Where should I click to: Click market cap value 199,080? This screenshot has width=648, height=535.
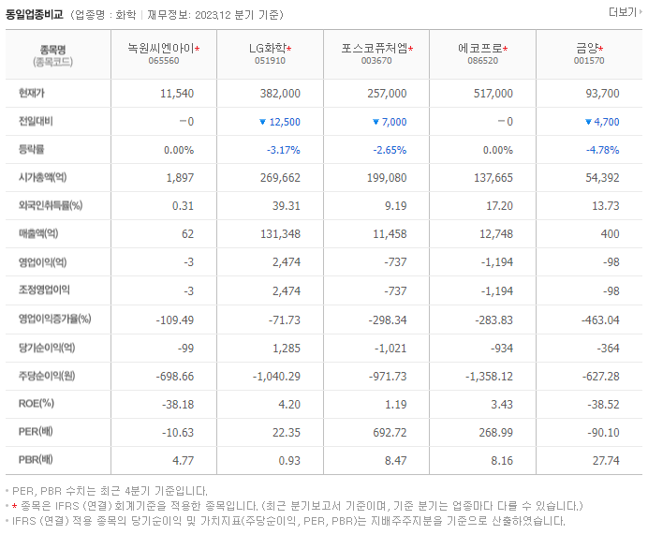[x=387, y=178]
